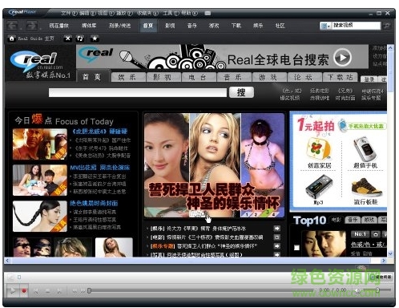Open the 工具(T) menu
This screenshot has width=399, height=308.
(x=171, y=13)
